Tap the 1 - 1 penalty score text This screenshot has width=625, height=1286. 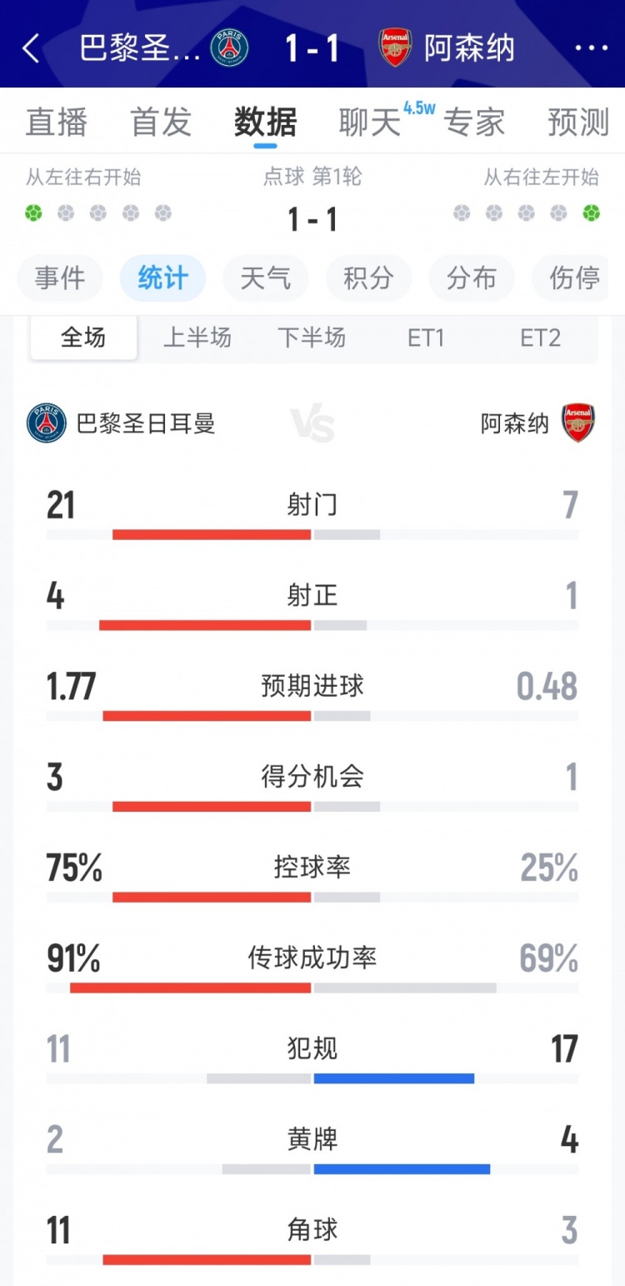click(312, 220)
